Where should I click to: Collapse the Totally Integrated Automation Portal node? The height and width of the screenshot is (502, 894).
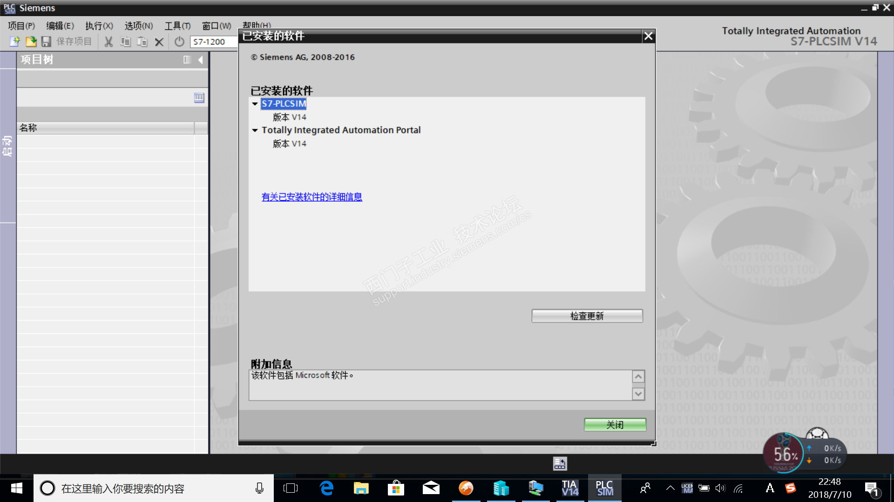(x=255, y=131)
